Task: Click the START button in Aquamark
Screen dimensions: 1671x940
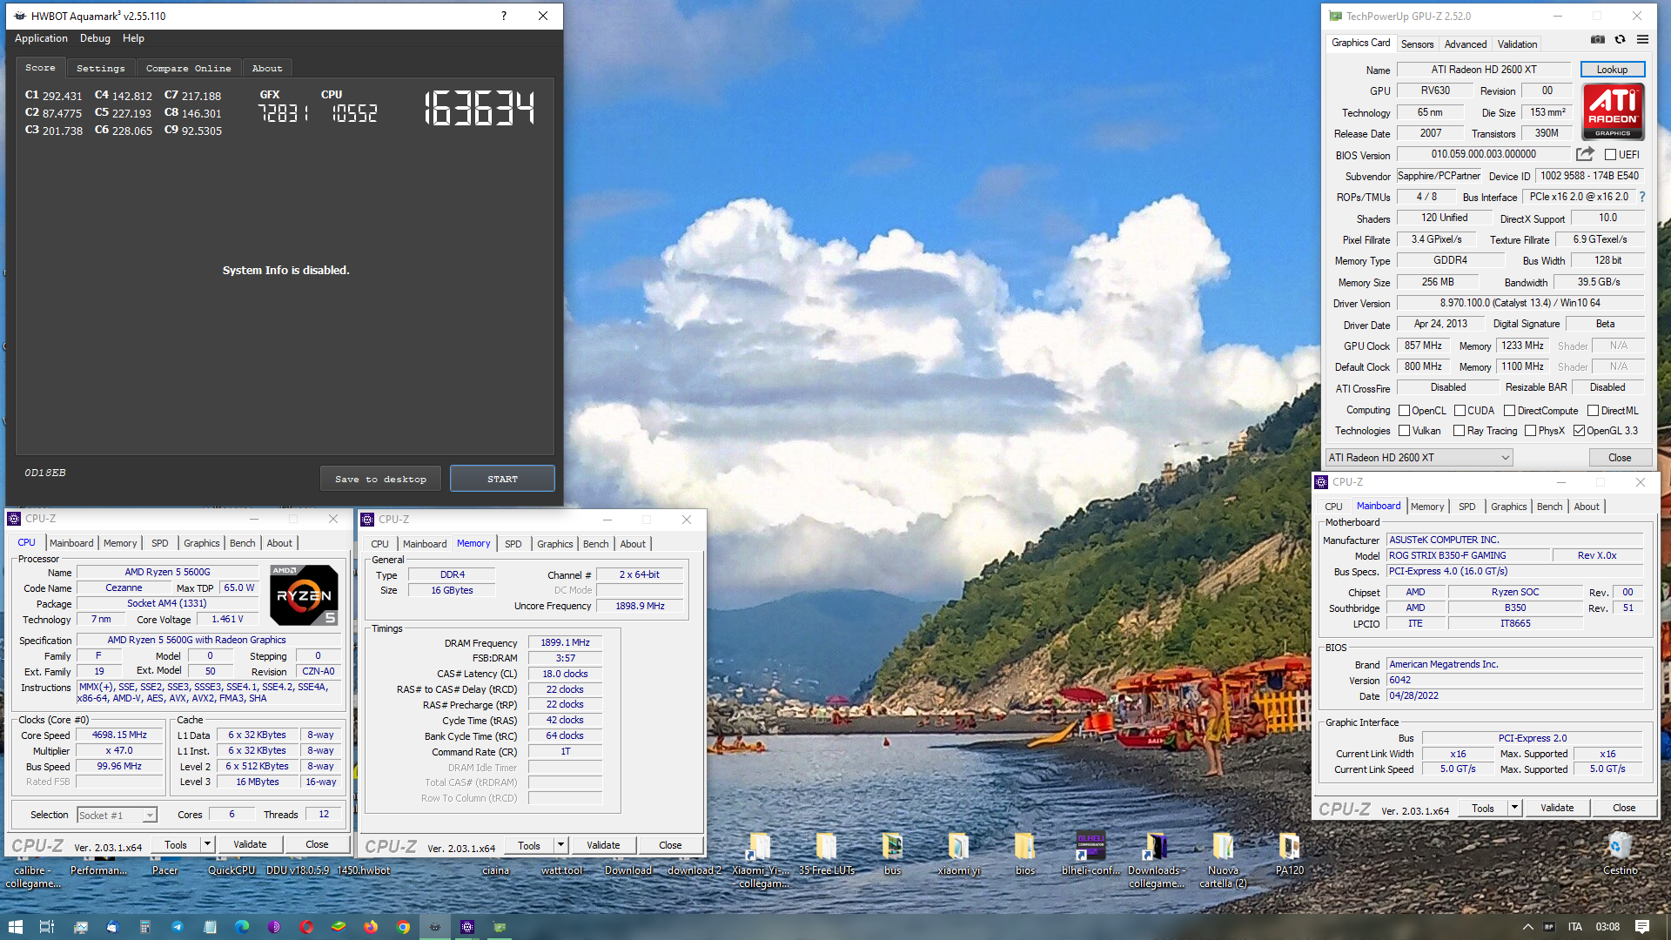Action: [502, 479]
